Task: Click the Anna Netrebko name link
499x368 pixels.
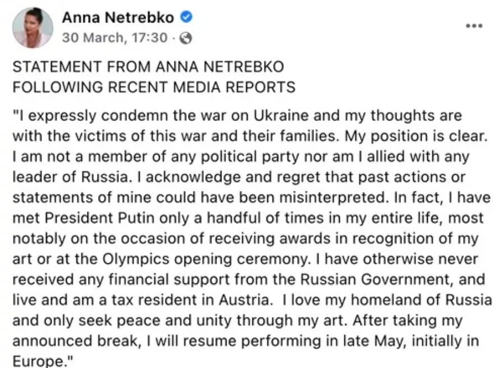Action: 118,17
